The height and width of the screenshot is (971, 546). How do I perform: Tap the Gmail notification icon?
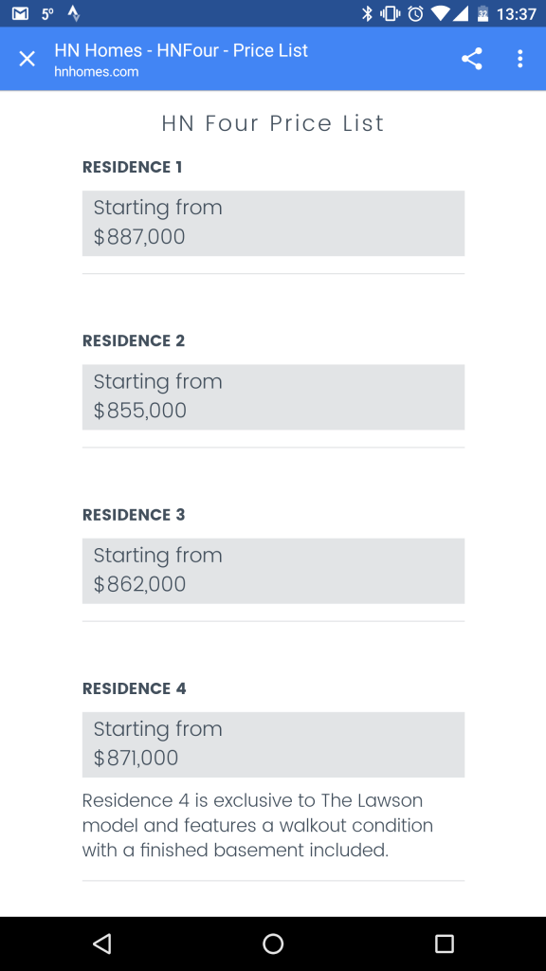coord(20,13)
